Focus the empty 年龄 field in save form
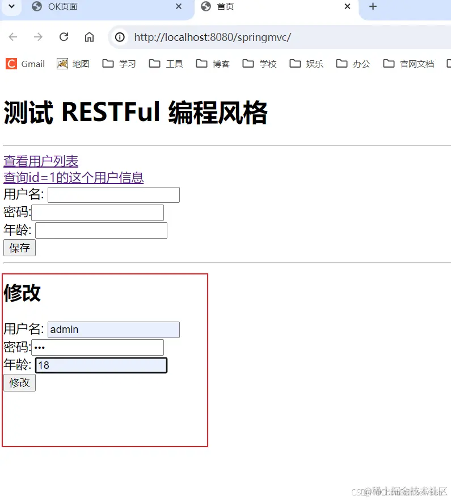Image resolution: width=451 pixels, height=500 pixels. (x=101, y=231)
